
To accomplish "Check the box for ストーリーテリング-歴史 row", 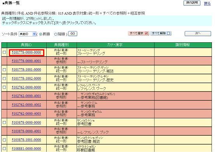I will 4,78.
